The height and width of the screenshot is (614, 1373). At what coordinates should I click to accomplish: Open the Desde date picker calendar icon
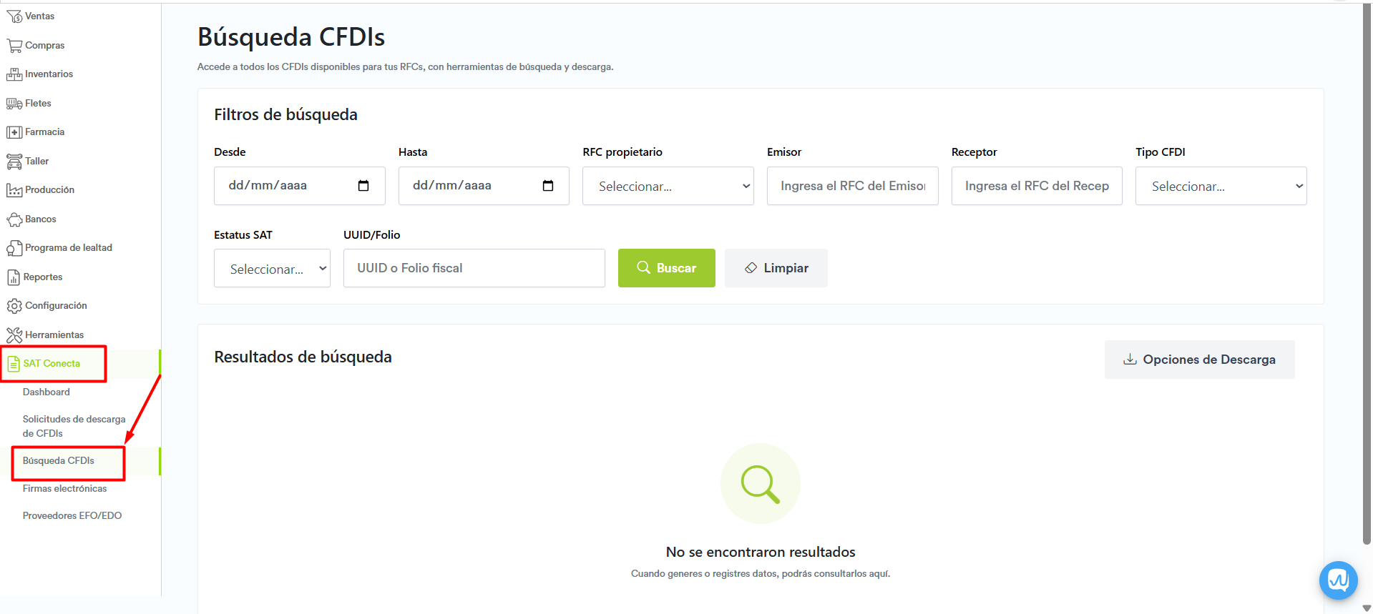point(363,186)
